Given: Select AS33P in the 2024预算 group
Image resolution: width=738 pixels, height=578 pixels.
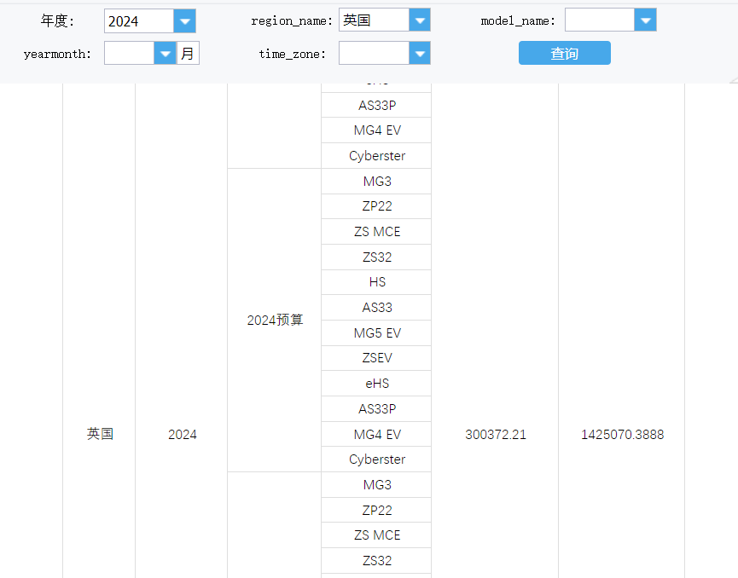Looking at the screenshot, I should 376,408.
